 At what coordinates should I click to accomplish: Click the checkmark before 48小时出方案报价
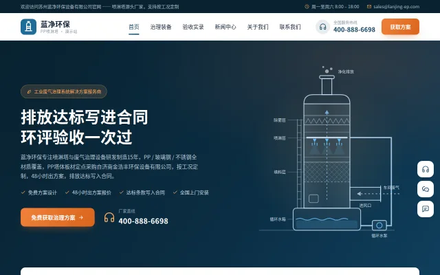[67, 192]
